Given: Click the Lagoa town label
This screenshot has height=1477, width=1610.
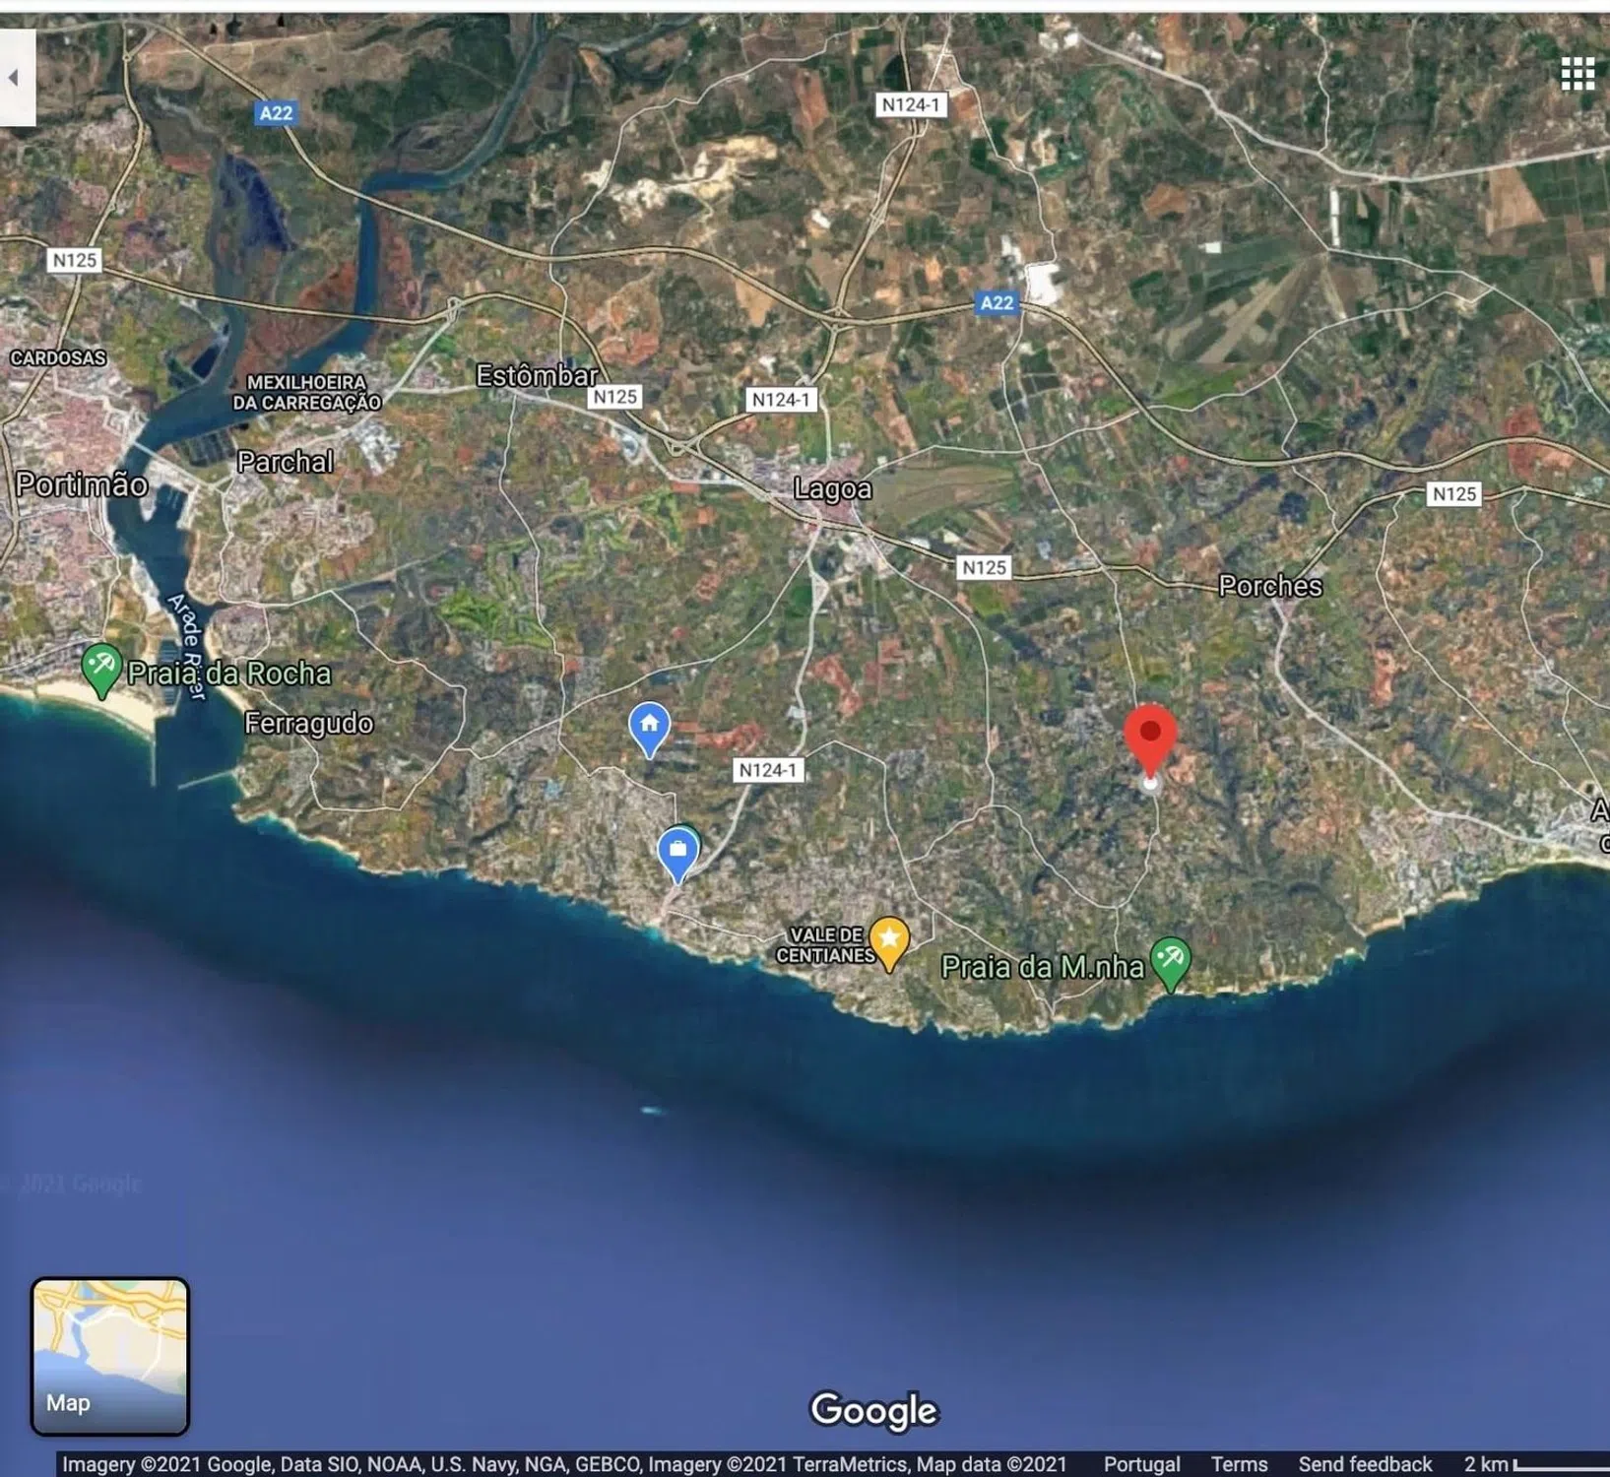Looking at the screenshot, I should coord(833,488).
